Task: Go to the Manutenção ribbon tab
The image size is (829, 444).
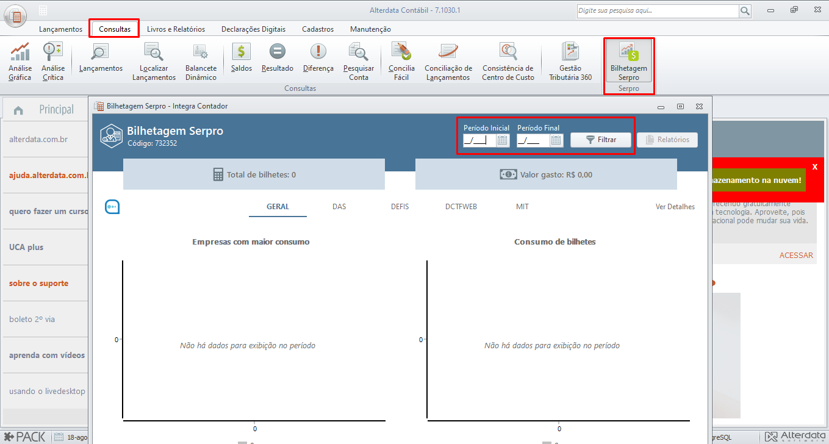Action: click(370, 29)
